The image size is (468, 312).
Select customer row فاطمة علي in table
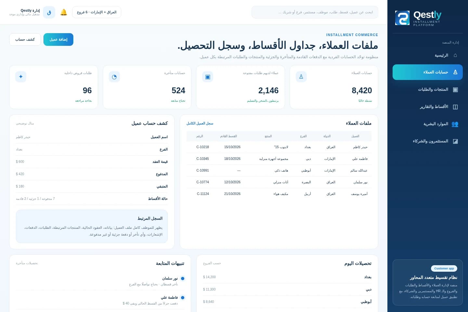tap(279, 159)
